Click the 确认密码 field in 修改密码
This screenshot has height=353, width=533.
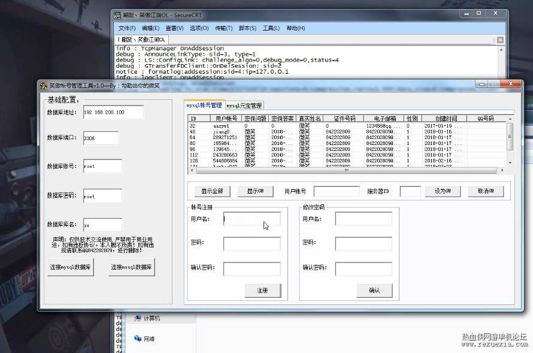coord(364,268)
